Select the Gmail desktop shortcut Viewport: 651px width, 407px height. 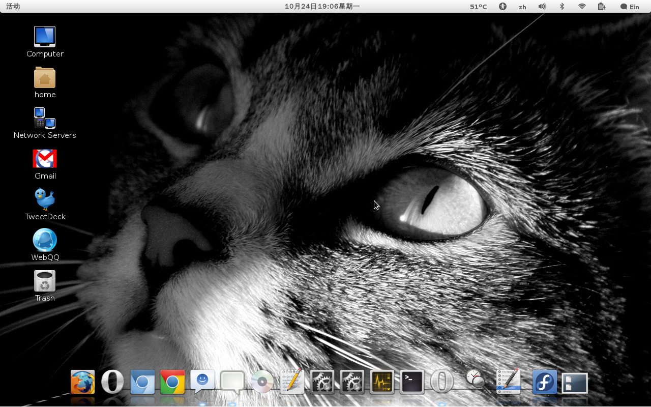(45, 164)
